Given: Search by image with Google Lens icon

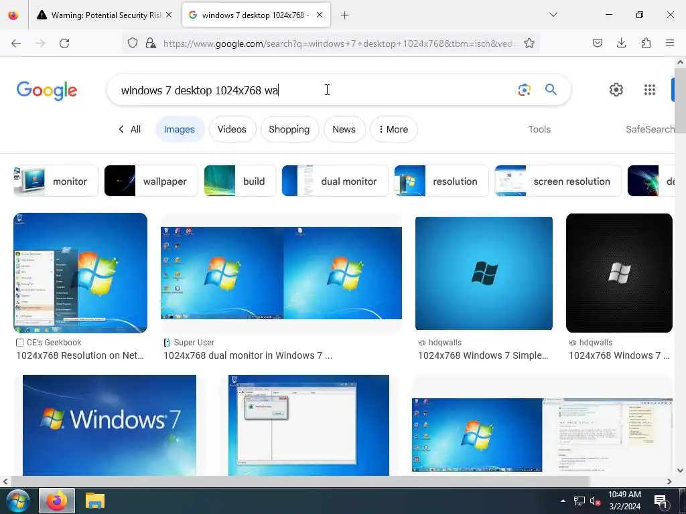Looking at the screenshot, I should (524, 90).
